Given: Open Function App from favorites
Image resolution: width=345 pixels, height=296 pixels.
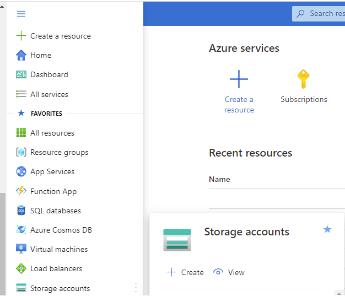Looking at the screenshot, I should [x=53, y=191].
